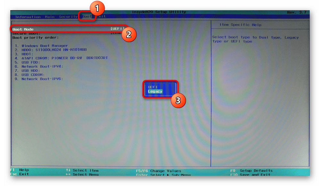
Task: Click the Select Menu arrows hint
Action: click(x=82, y=175)
